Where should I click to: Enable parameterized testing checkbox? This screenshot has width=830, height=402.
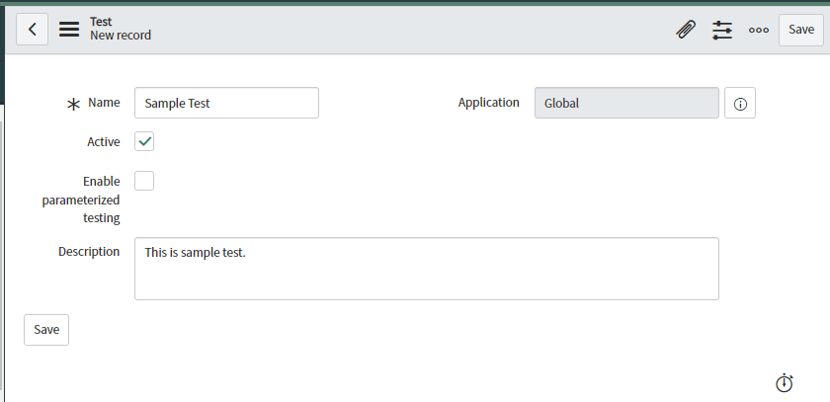click(144, 181)
